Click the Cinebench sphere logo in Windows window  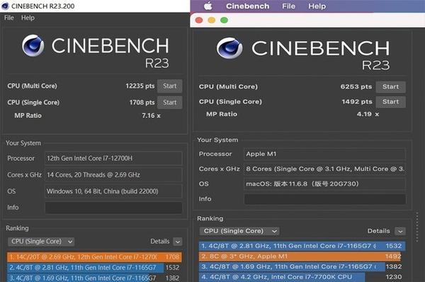pos(33,45)
